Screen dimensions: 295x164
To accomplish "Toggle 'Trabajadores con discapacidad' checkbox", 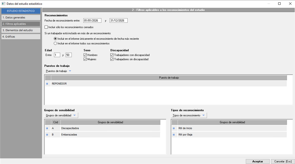I will coord(112,55).
